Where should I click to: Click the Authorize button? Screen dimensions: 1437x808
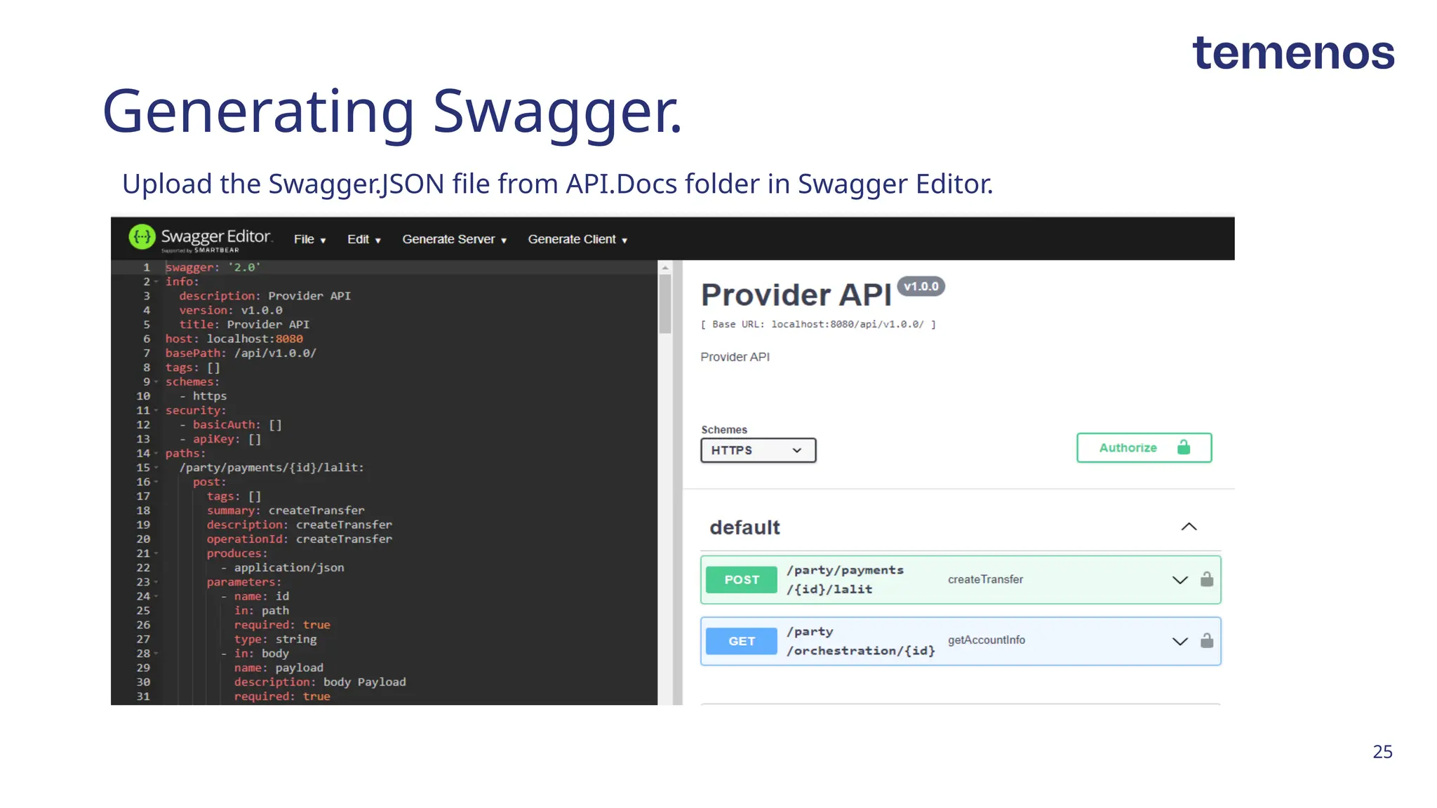click(1143, 447)
